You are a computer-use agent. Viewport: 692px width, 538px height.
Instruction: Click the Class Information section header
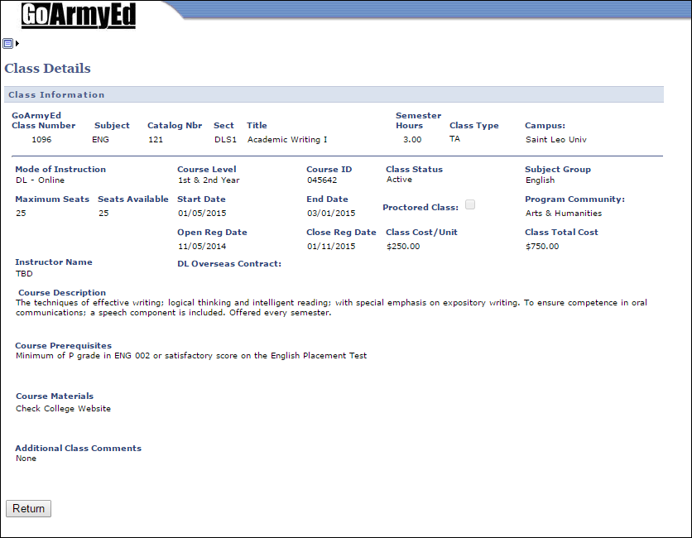tap(334, 94)
